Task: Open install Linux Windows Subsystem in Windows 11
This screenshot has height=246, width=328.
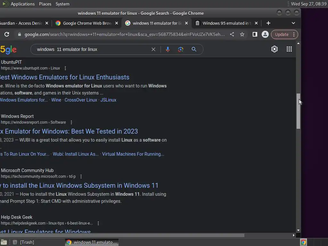Action: (79, 185)
